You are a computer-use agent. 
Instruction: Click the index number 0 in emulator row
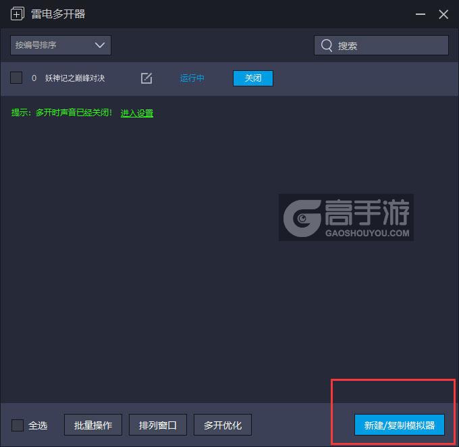[34, 78]
